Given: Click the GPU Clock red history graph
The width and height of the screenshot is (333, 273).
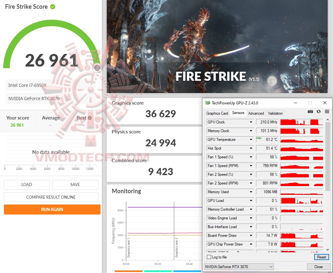Looking at the screenshot, I should coord(302,122).
